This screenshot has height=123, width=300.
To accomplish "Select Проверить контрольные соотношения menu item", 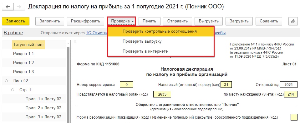I will (161, 31).
